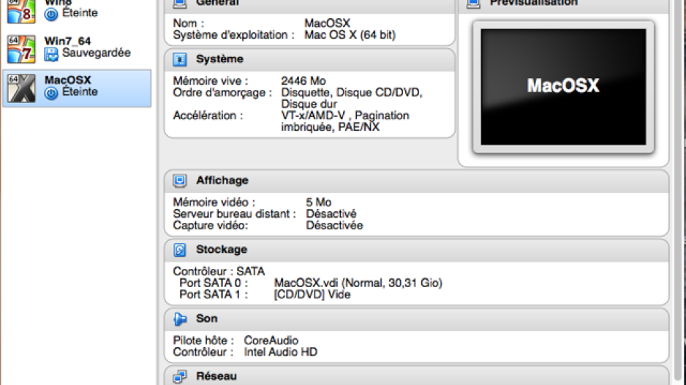
Task: Click 'CoreAudio' host driver value
Action: pyautogui.click(x=271, y=340)
